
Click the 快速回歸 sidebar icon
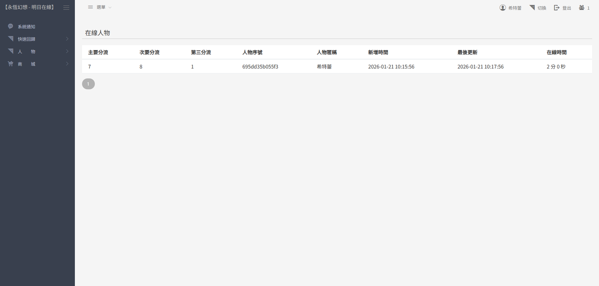point(11,39)
